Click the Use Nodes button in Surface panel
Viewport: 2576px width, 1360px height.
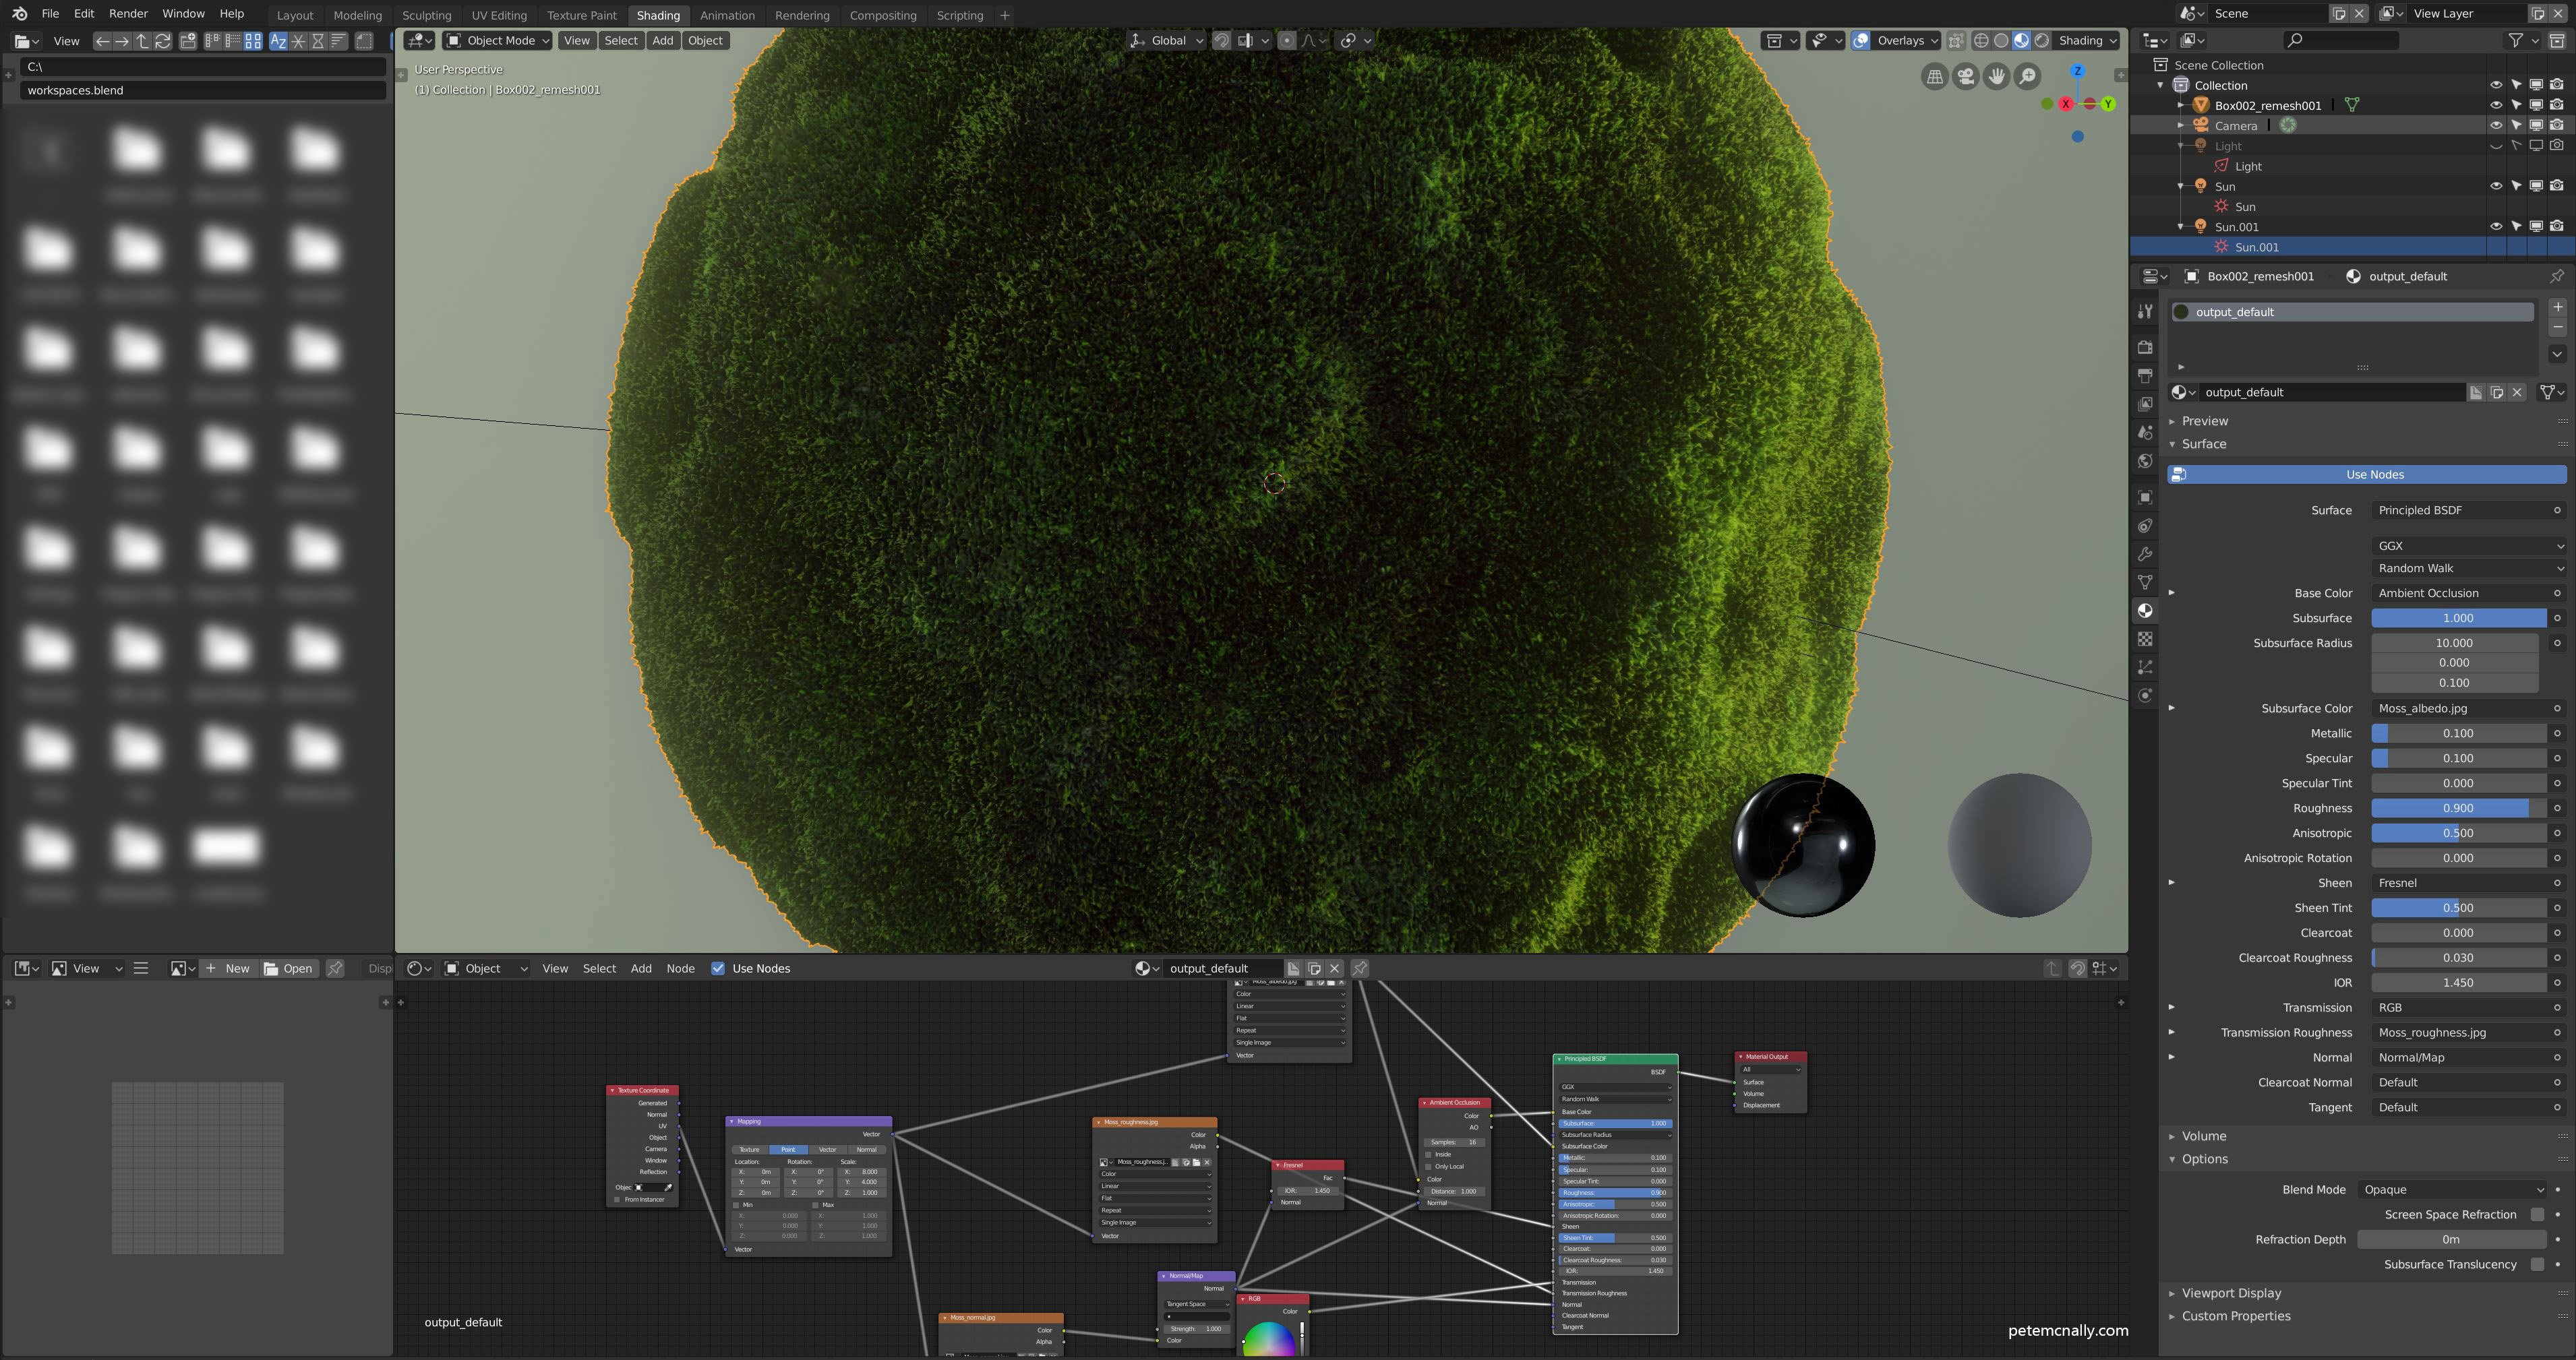coord(2366,475)
